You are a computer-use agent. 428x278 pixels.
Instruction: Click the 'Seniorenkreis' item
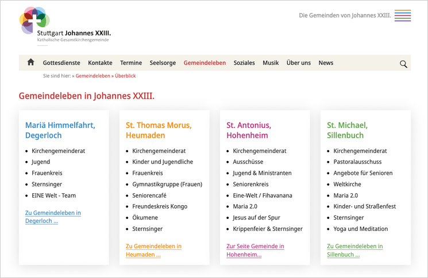point(250,185)
